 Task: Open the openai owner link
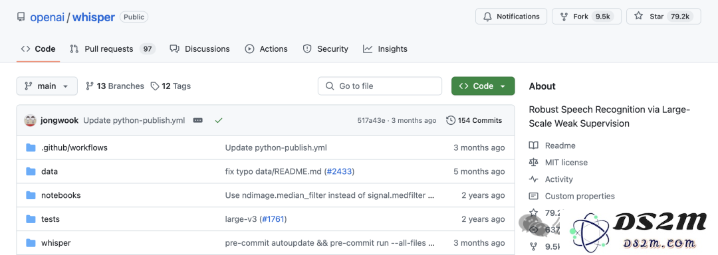(x=47, y=17)
